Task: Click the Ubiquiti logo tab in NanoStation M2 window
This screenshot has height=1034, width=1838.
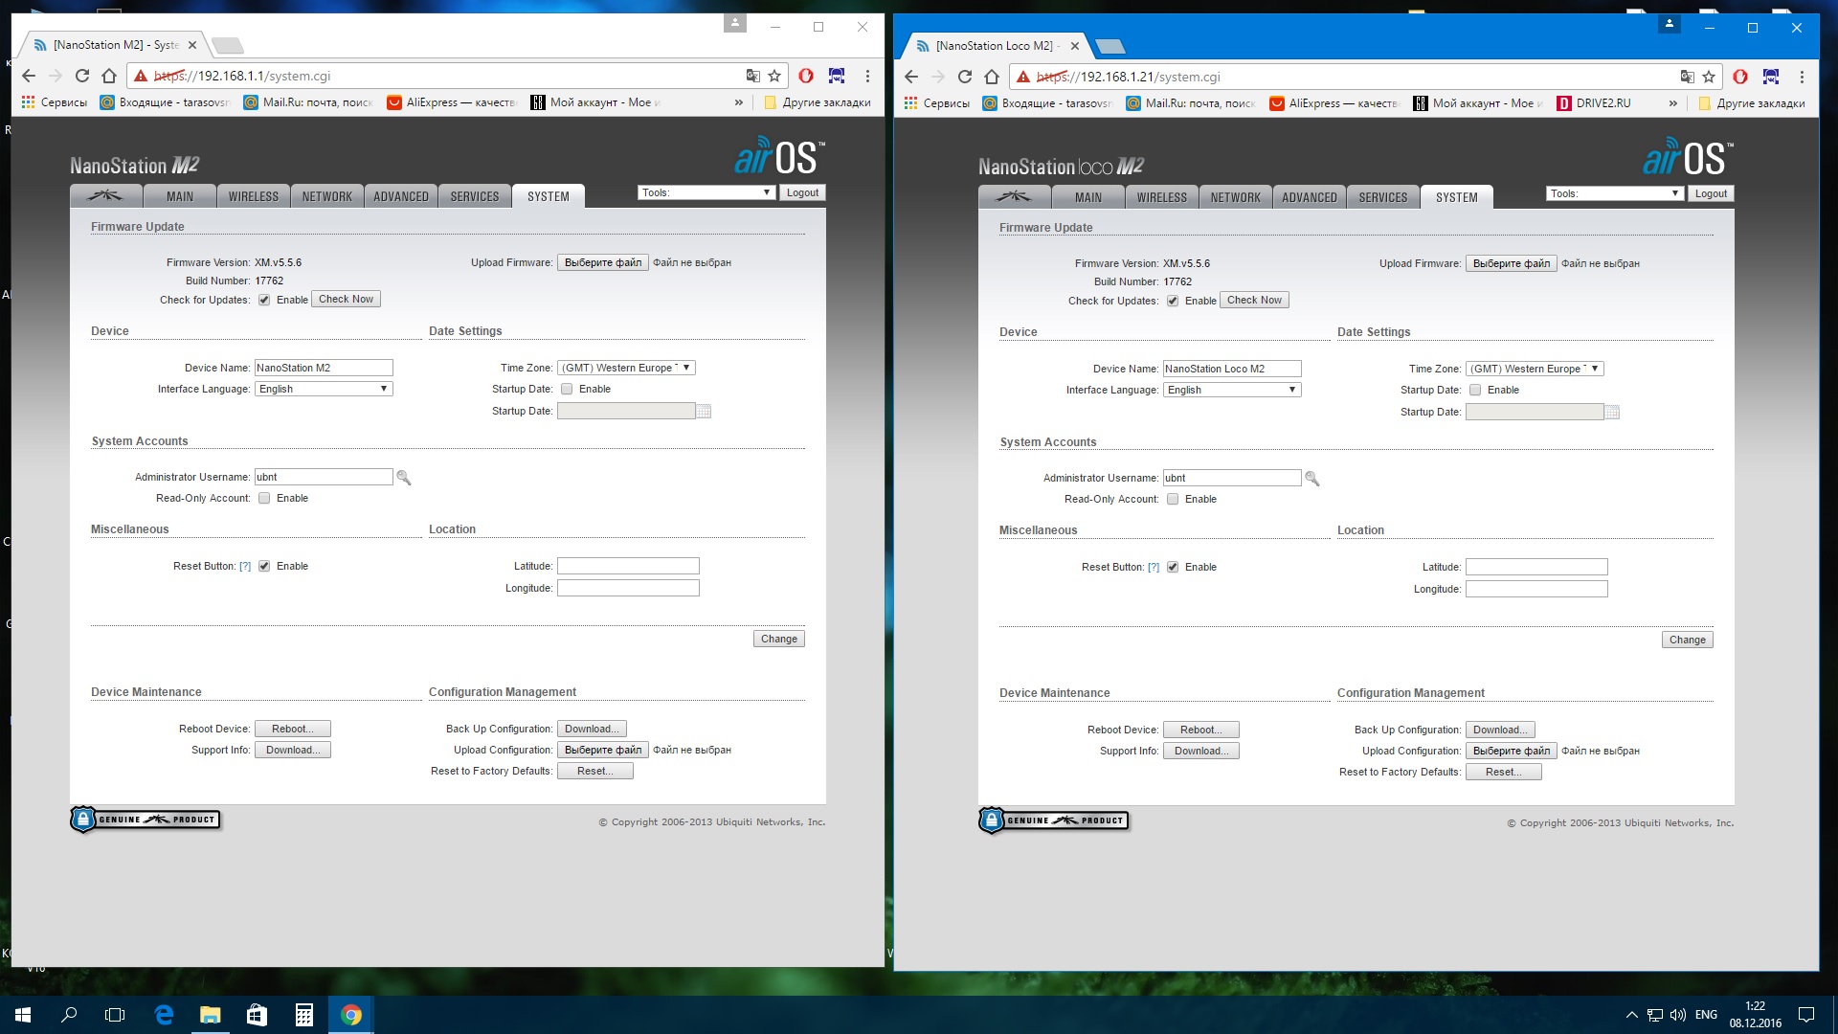Action: tap(106, 196)
